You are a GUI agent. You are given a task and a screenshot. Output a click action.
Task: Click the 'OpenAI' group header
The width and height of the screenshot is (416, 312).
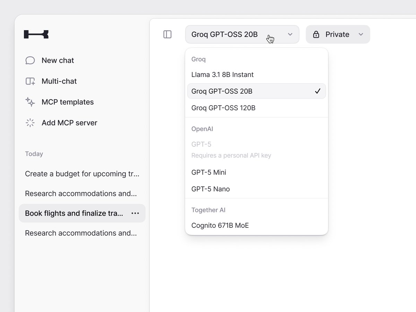(202, 129)
